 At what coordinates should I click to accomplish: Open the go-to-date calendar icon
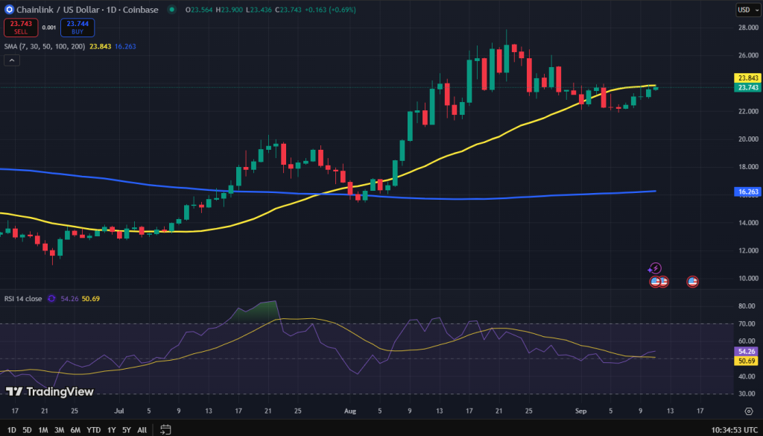click(x=166, y=429)
